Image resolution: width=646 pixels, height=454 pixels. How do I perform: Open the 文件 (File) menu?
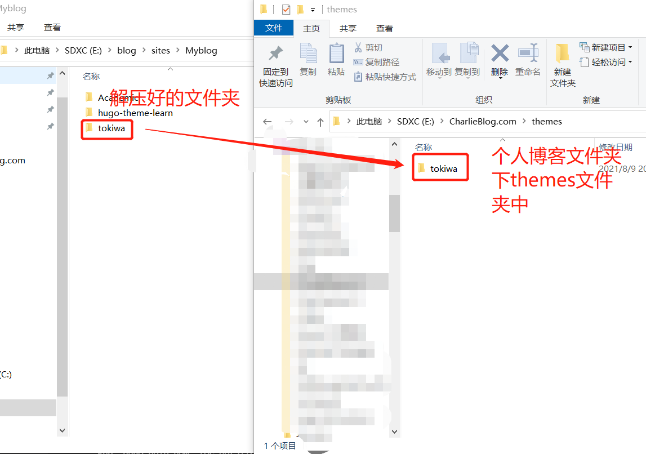click(274, 27)
